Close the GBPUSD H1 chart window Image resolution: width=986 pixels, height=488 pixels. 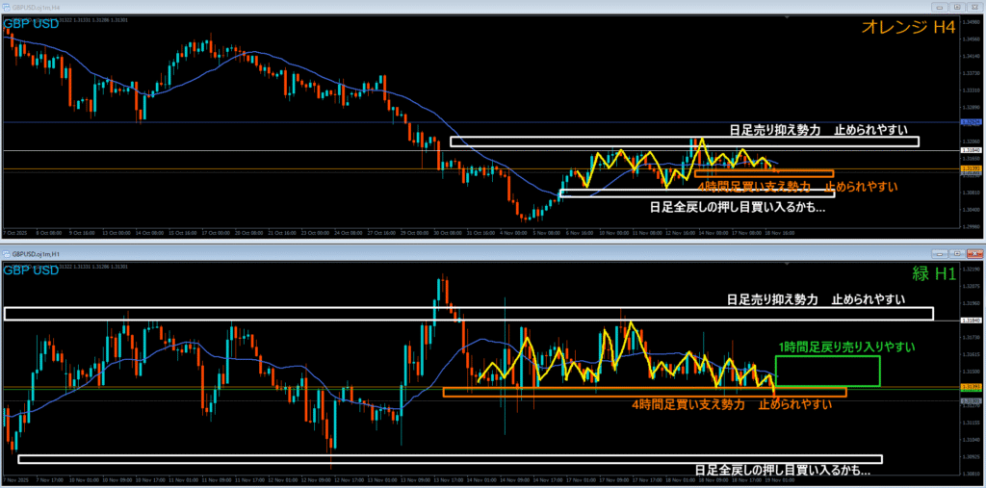pyautogui.click(x=974, y=254)
